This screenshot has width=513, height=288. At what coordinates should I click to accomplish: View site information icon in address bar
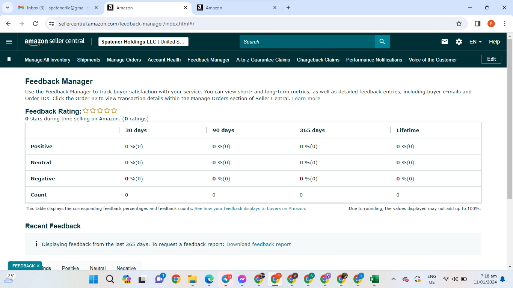52,24
